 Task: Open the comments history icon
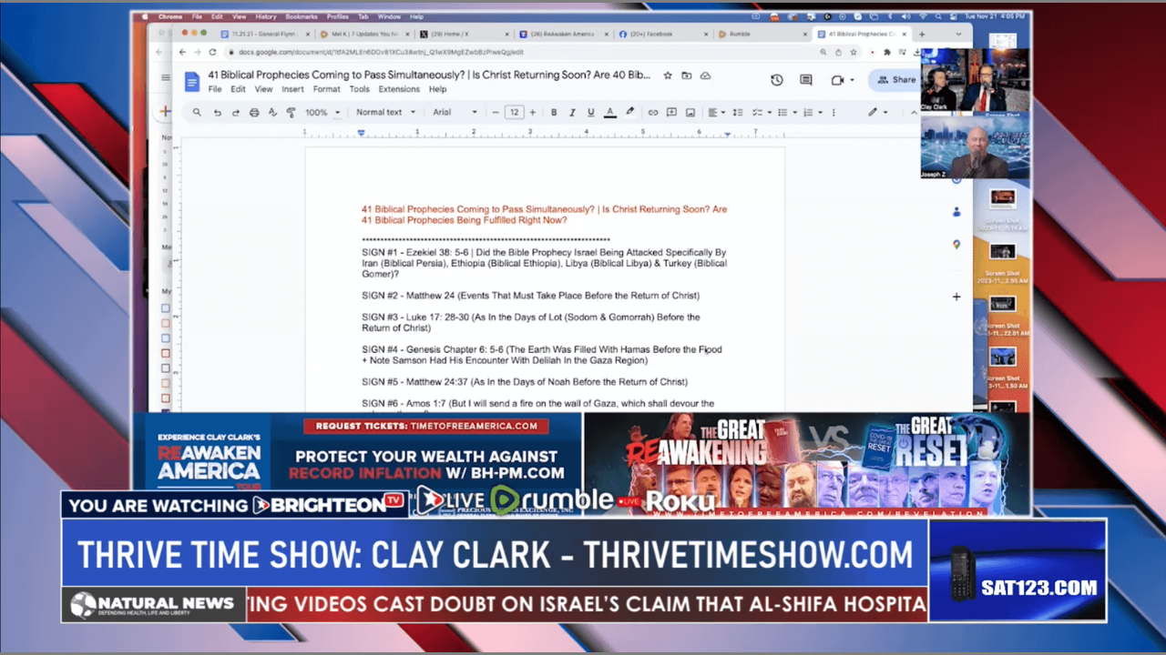pos(806,80)
